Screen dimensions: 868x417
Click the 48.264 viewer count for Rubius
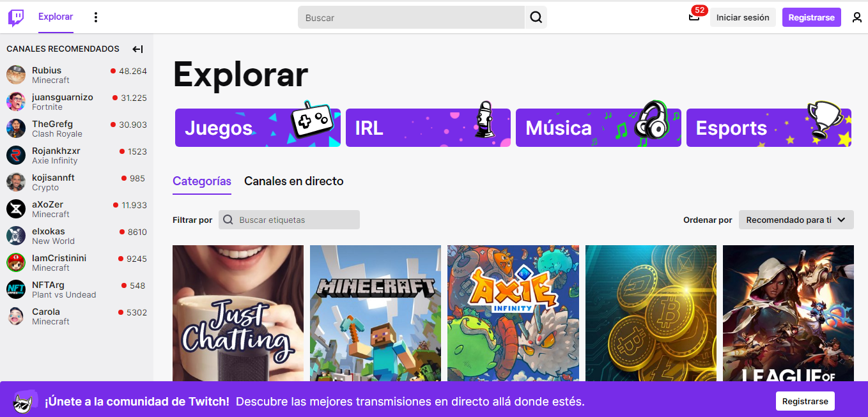pyautogui.click(x=133, y=71)
